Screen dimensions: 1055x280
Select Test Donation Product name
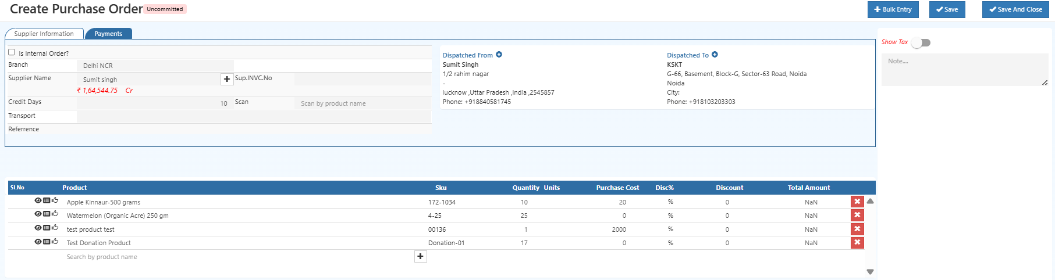click(x=98, y=243)
